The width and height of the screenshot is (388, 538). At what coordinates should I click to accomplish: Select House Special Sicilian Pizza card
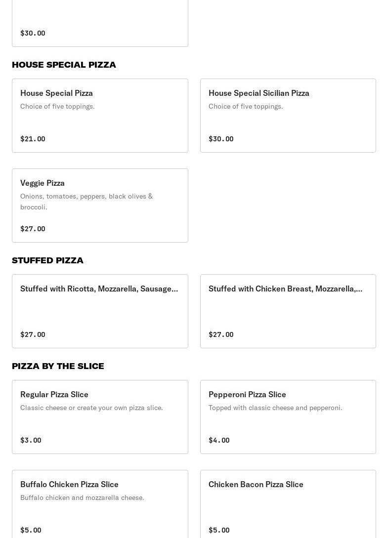click(x=288, y=116)
